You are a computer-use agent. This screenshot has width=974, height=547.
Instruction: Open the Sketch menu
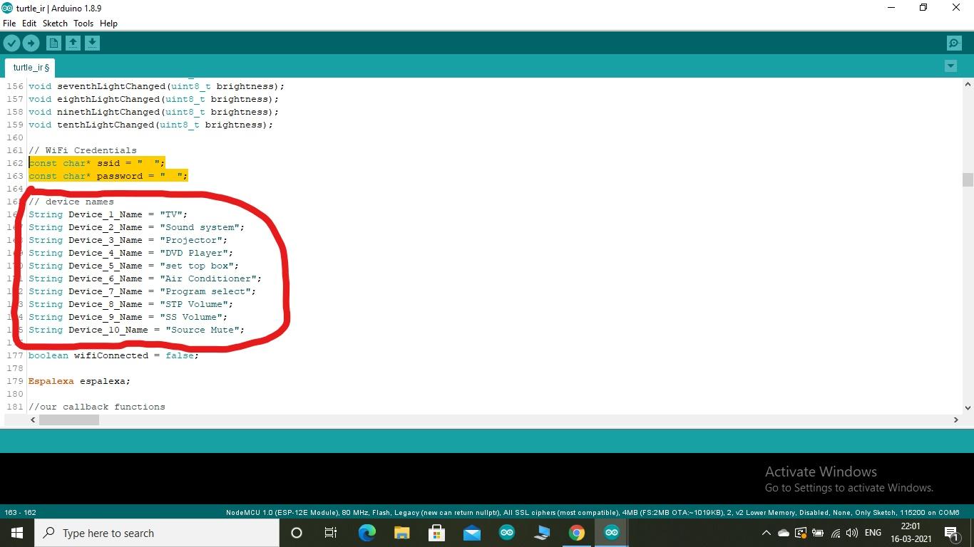54,23
